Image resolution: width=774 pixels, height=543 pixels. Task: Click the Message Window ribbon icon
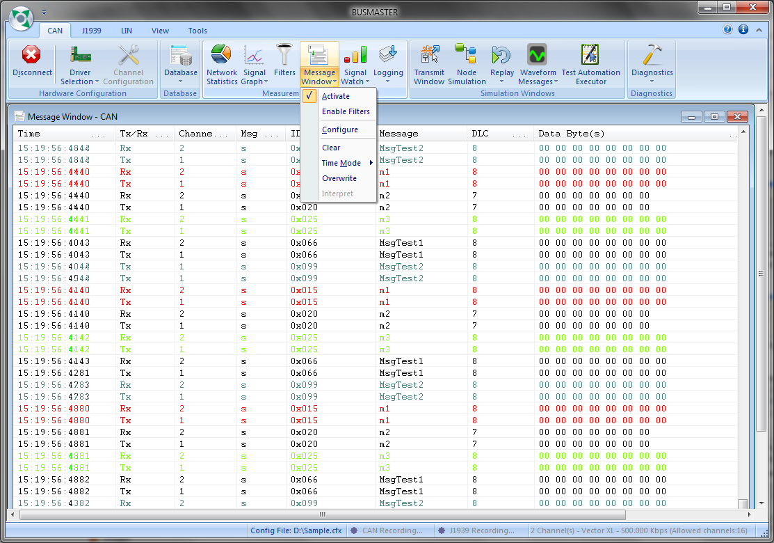[x=319, y=55]
